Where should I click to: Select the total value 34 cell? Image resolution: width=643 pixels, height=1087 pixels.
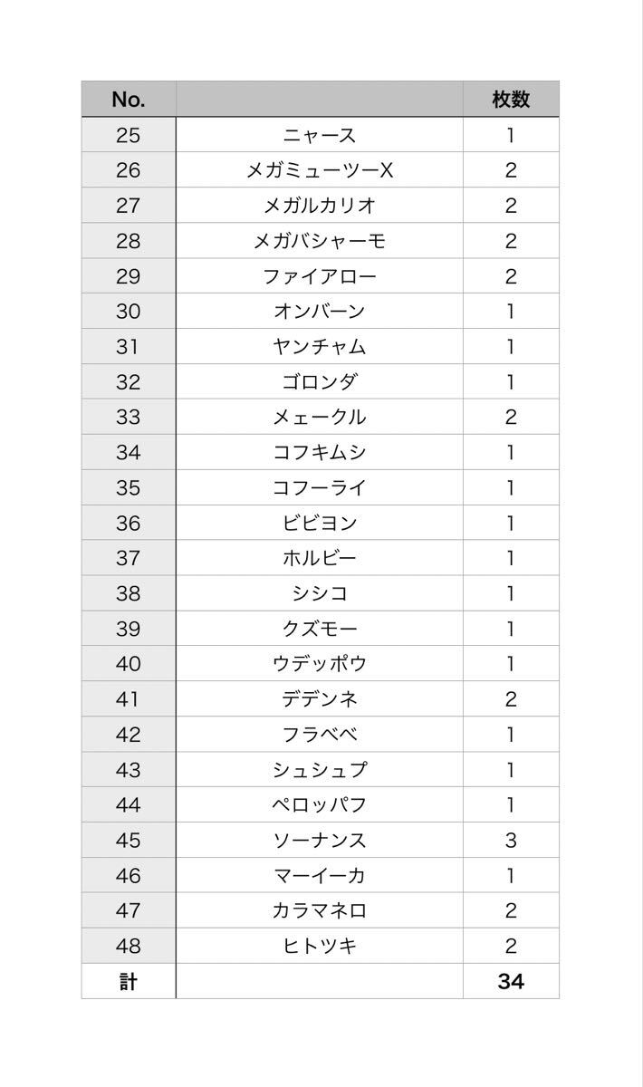[x=511, y=981]
